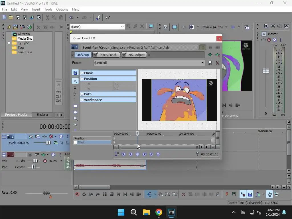
Task: Toggle the HSL Adjust effect checkbox
Action: pyautogui.click(x=124, y=54)
